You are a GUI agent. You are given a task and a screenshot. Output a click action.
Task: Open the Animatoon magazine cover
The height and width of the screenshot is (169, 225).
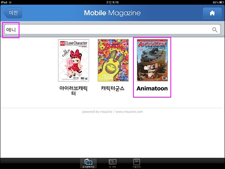[x=152, y=61]
